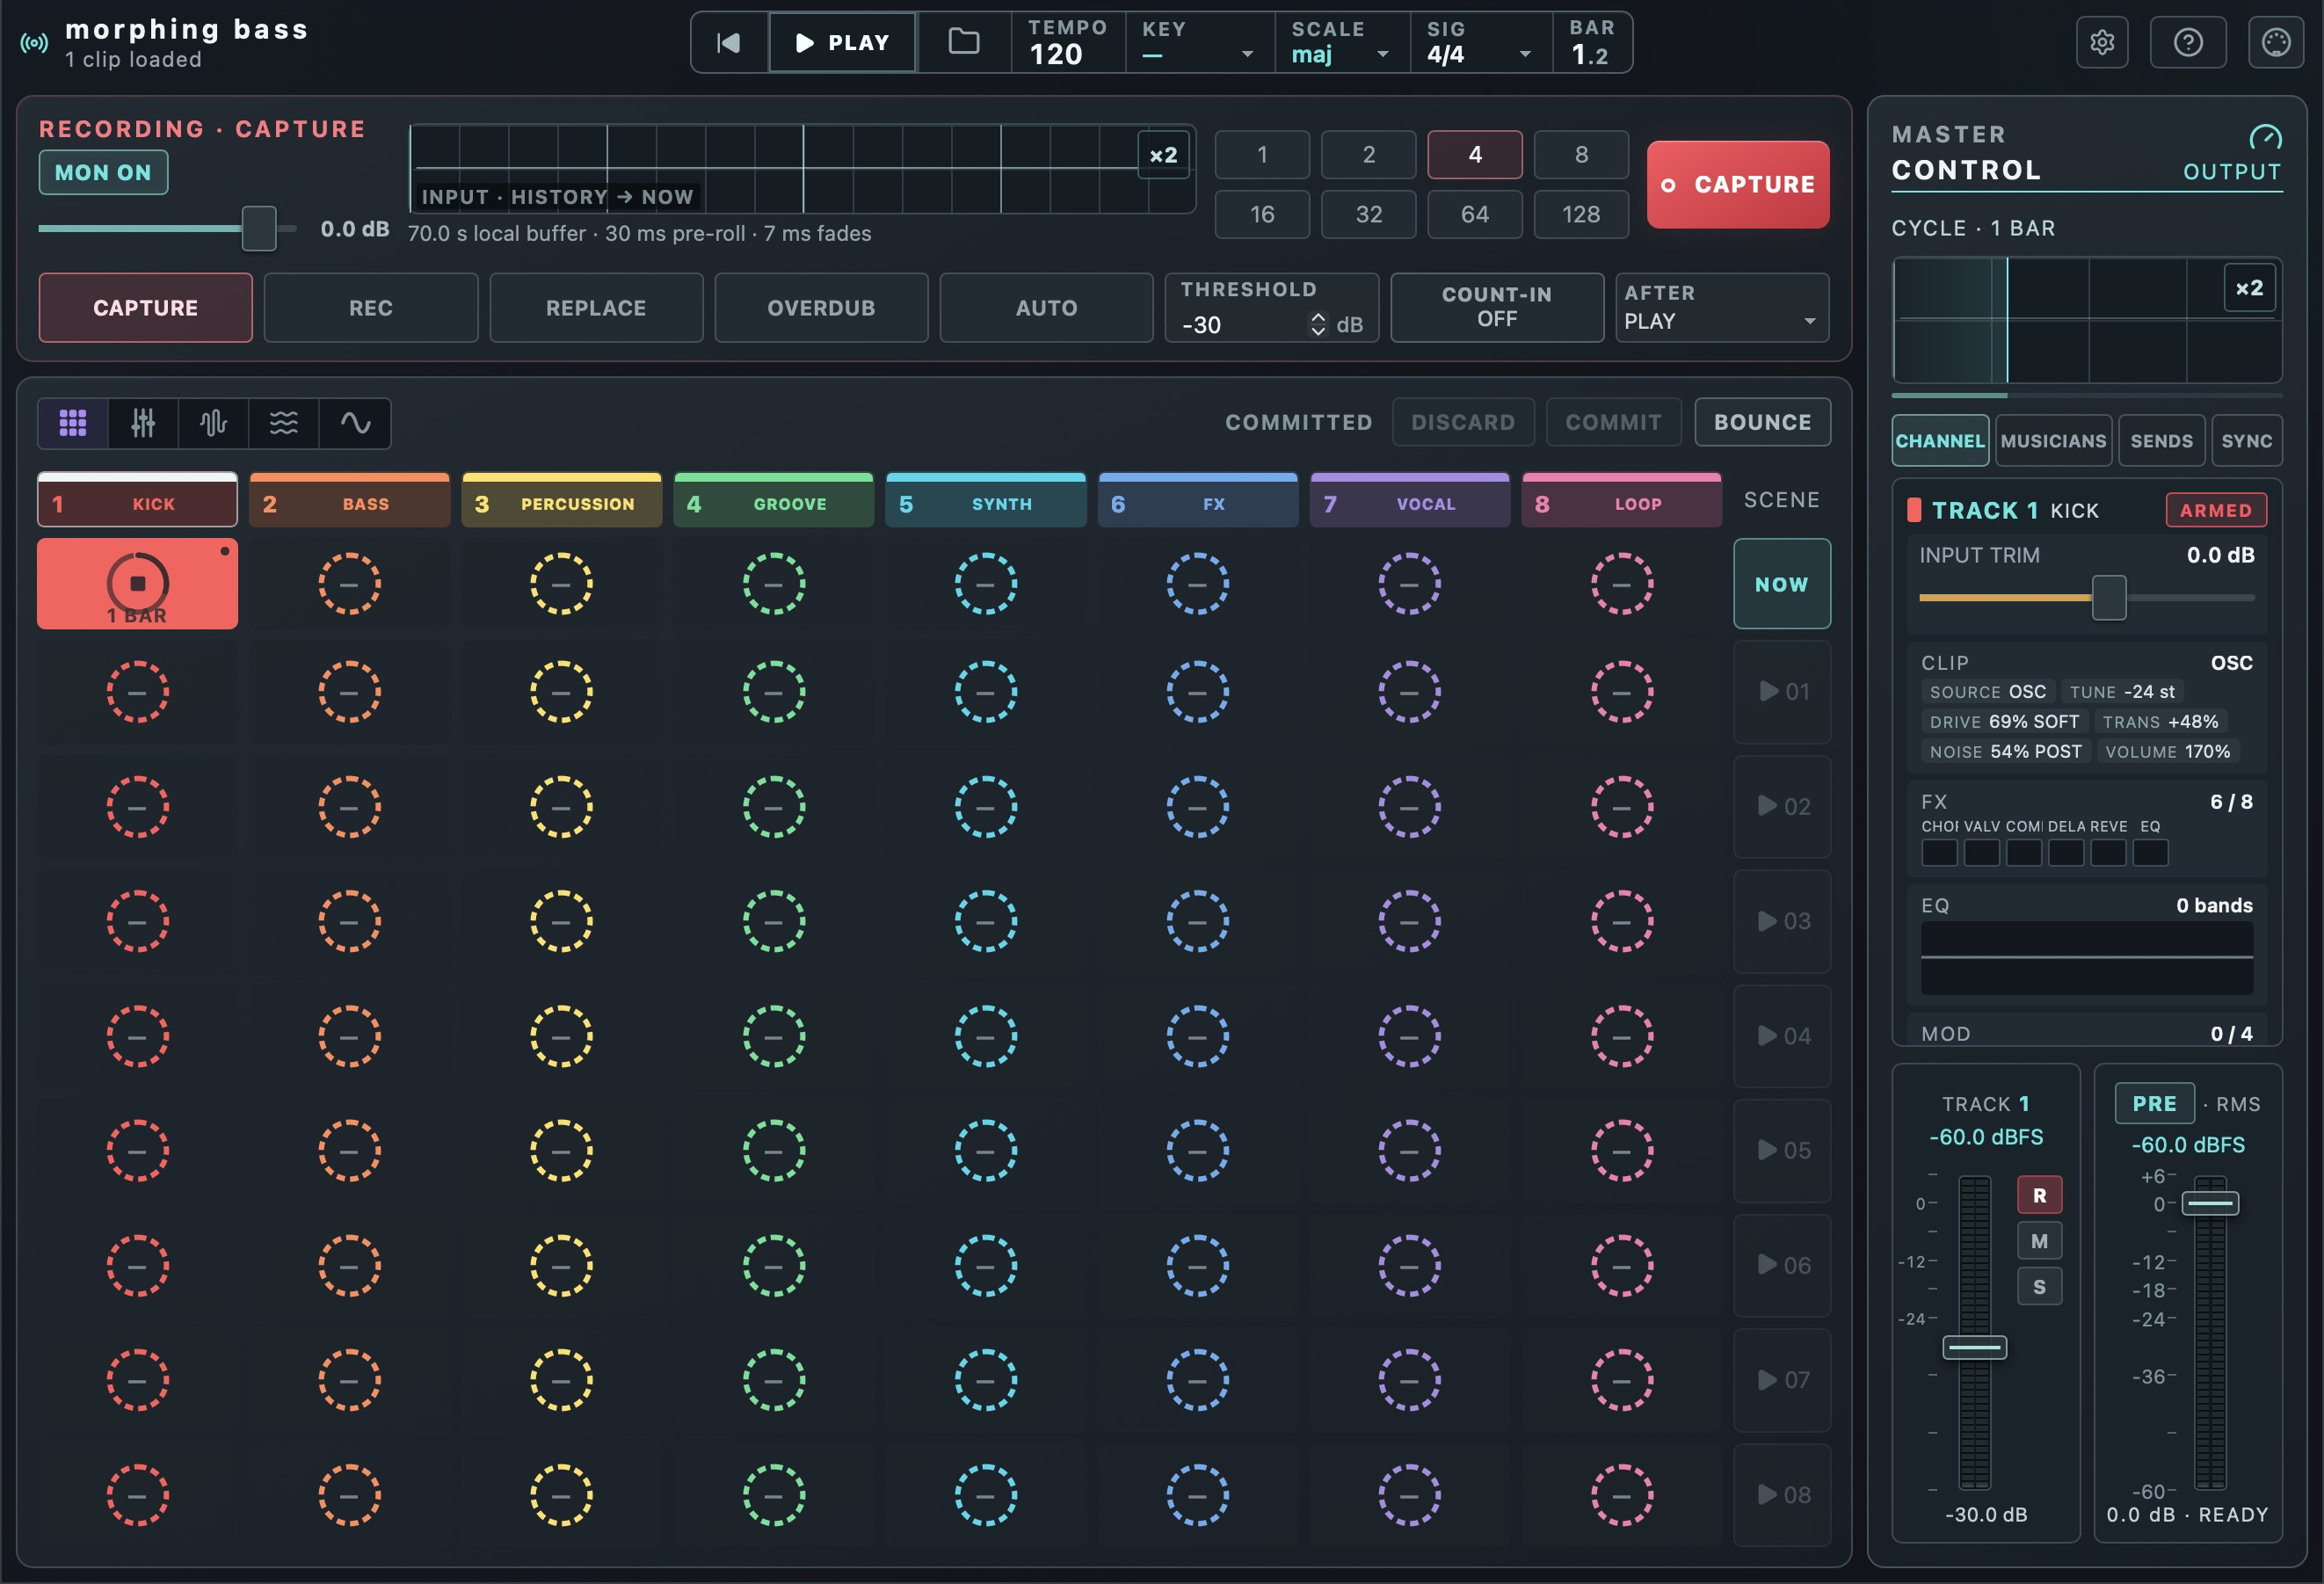Toggle the PRE meter mode
Screen dimensions: 2324x1584
coord(2154,1104)
